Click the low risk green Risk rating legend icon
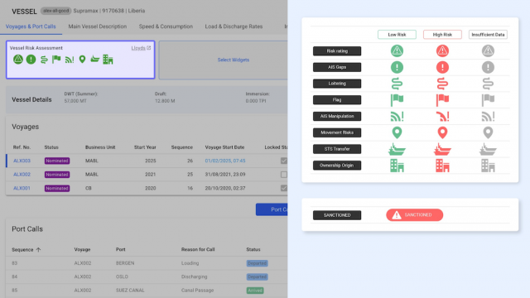The height and width of the screenshot is (298, 530). point(397,50)
